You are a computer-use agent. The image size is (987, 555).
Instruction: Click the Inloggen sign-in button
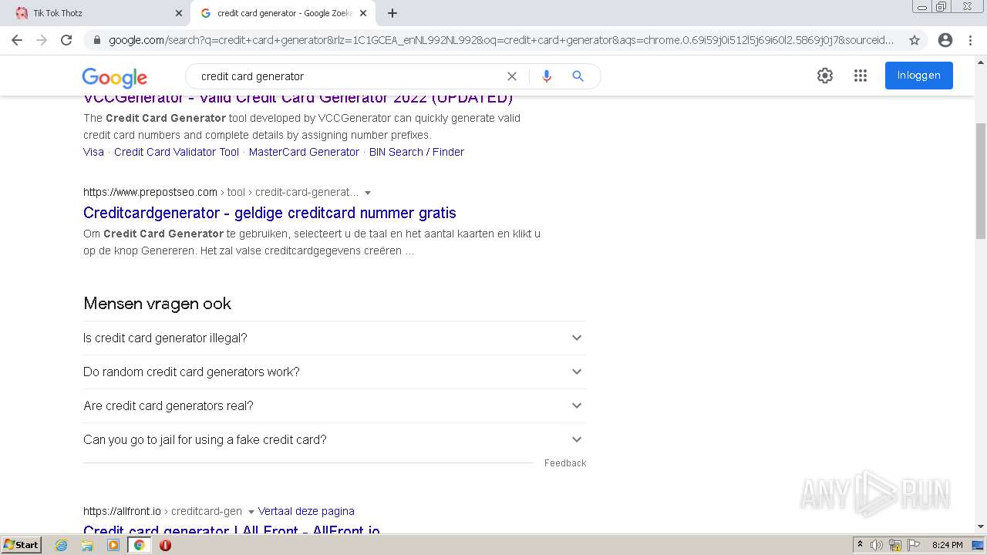(x=918, y=76)
